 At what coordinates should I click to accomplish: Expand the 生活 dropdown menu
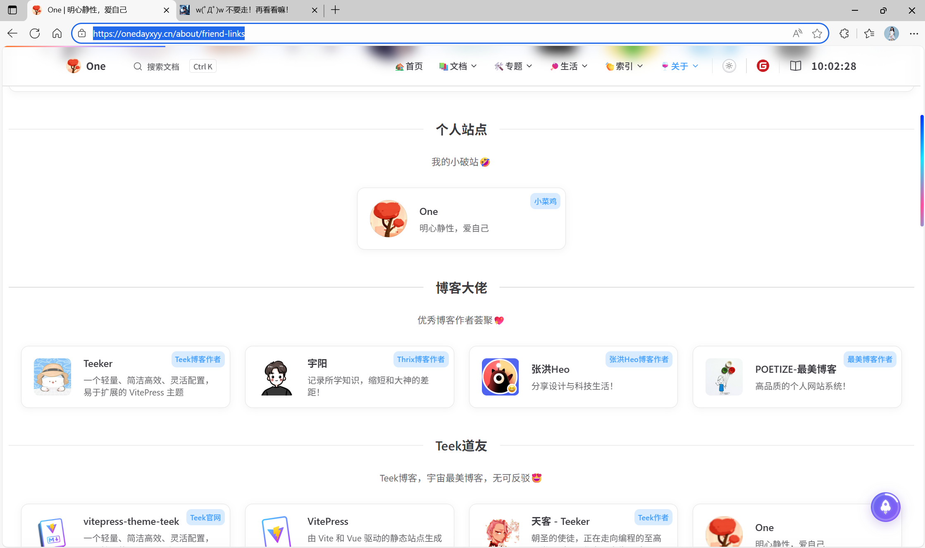(569, 66)
